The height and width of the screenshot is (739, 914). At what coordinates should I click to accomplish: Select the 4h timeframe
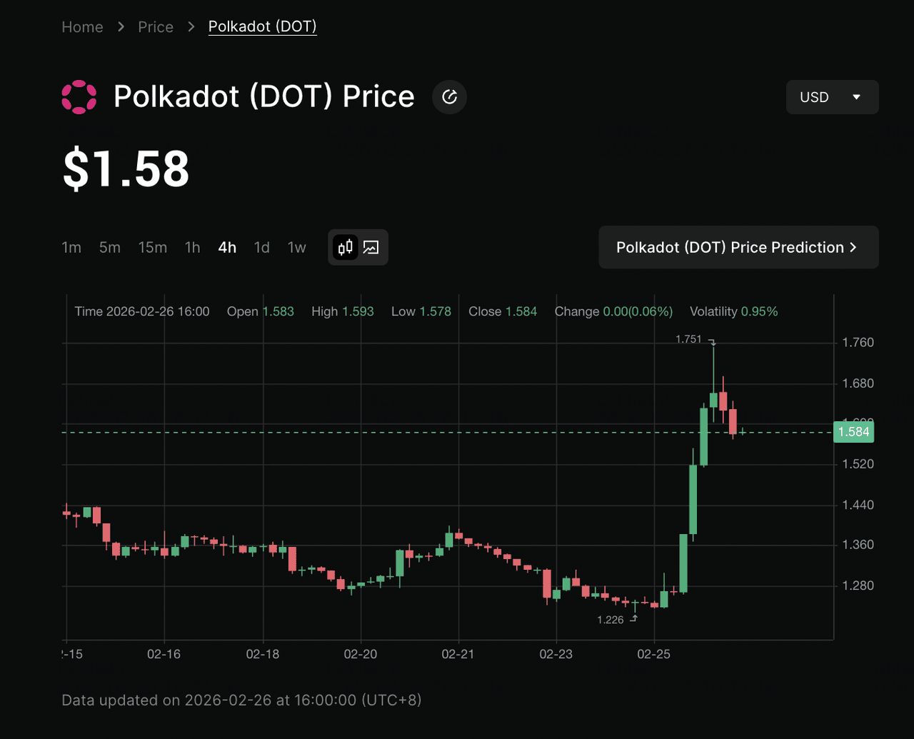[x=227, y=248]
